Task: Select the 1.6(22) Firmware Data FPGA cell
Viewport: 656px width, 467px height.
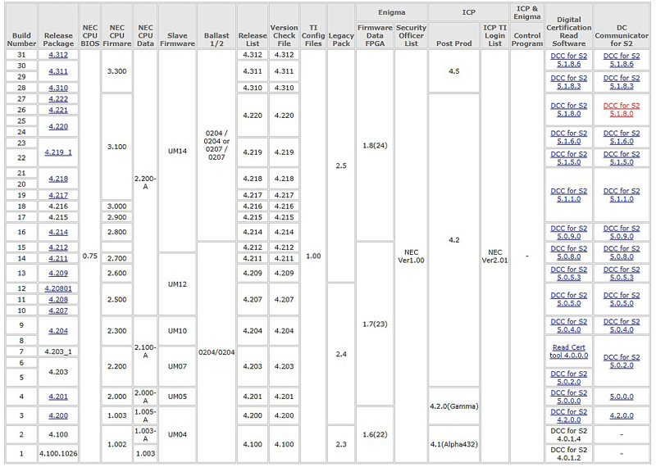Action: point(375,435)
